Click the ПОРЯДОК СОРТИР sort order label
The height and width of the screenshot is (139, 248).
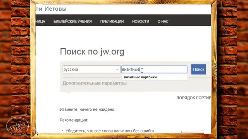point(194,98)
